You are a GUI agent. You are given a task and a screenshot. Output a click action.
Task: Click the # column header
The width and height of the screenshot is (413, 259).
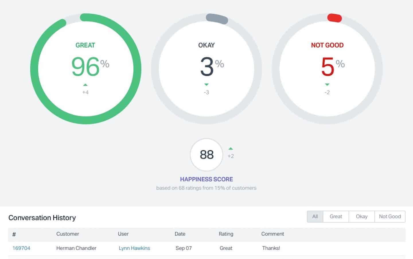[14, 234]
